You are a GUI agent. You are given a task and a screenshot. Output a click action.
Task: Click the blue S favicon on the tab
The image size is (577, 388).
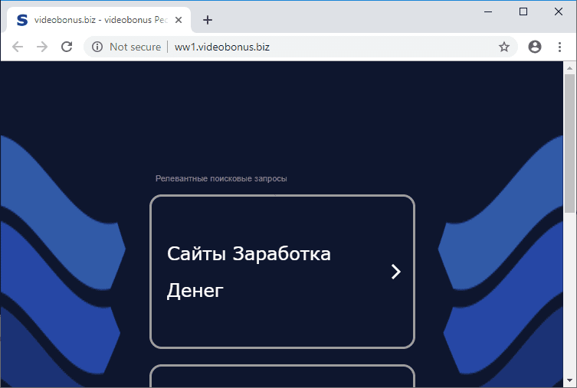coord(22,20)
